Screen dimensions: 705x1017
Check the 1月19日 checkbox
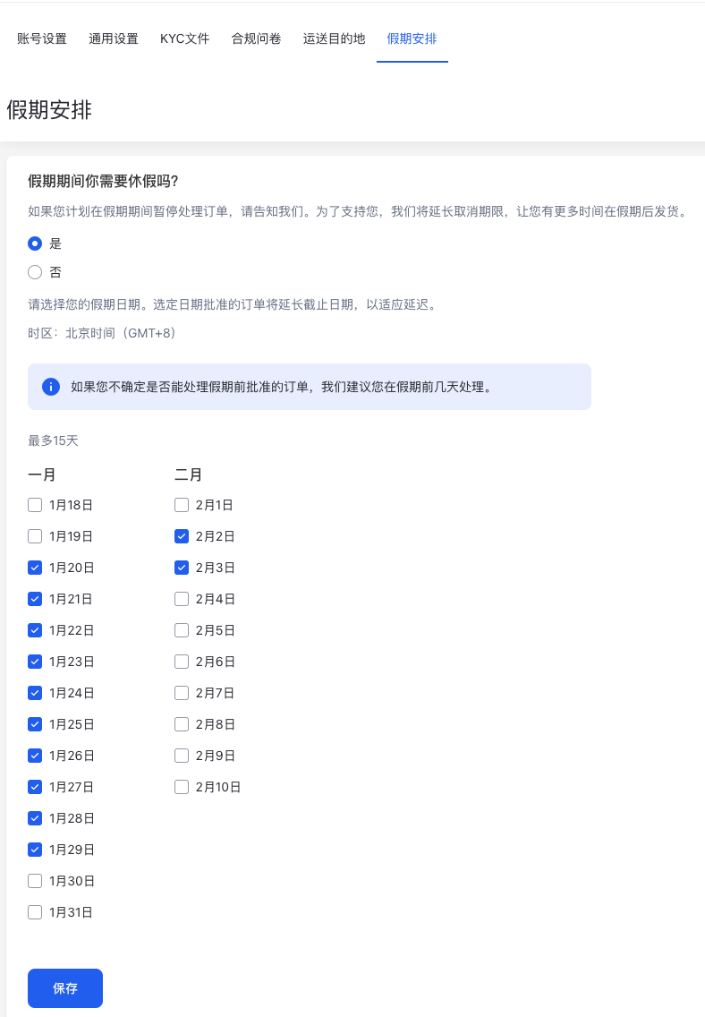click(34, 535)
